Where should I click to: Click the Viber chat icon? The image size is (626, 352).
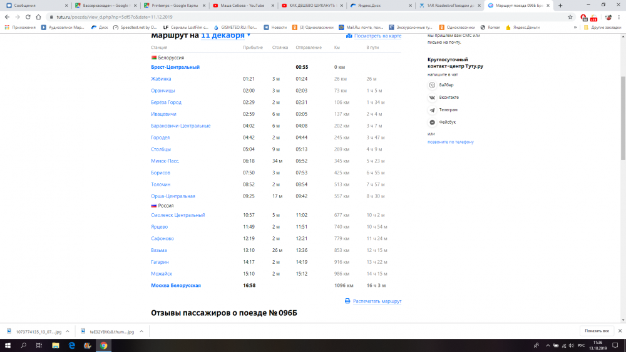click(x=432, y=85)
